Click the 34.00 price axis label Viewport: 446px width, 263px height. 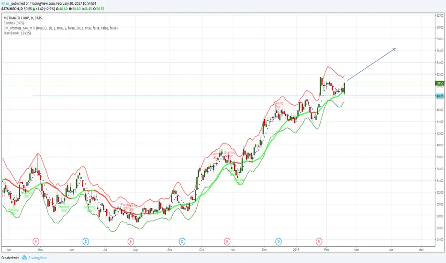(440, 181)
